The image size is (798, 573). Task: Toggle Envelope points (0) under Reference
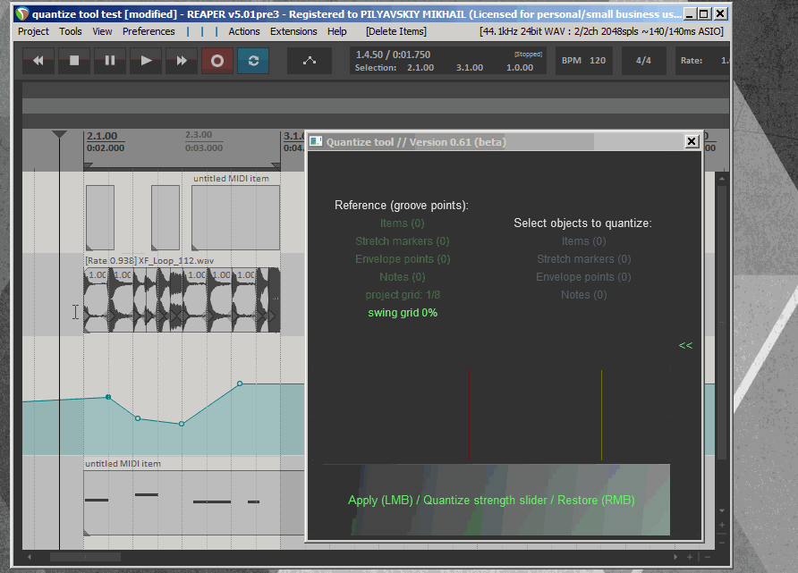(x=403, y=259)
